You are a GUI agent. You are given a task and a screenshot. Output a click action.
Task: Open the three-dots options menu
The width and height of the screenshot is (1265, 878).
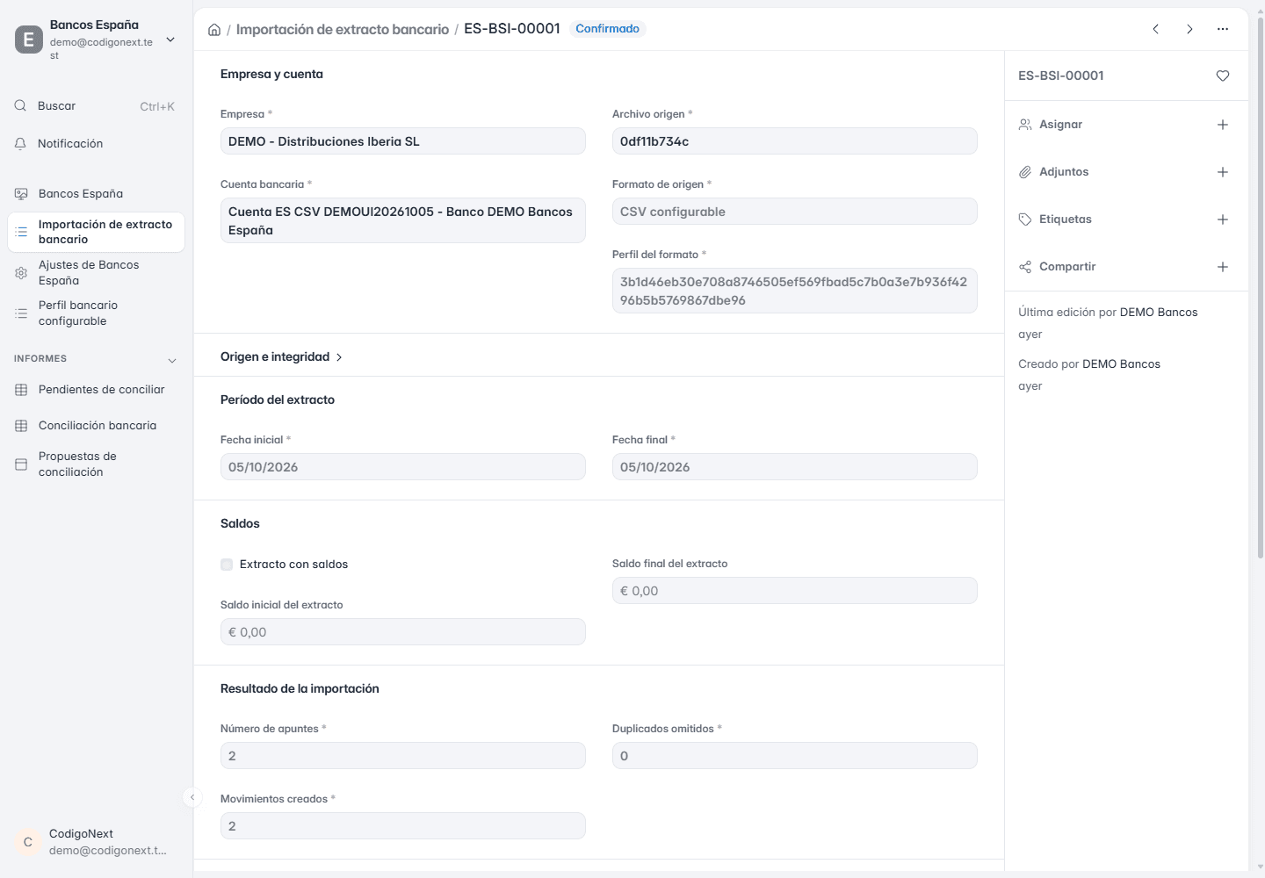[1223, 29]
